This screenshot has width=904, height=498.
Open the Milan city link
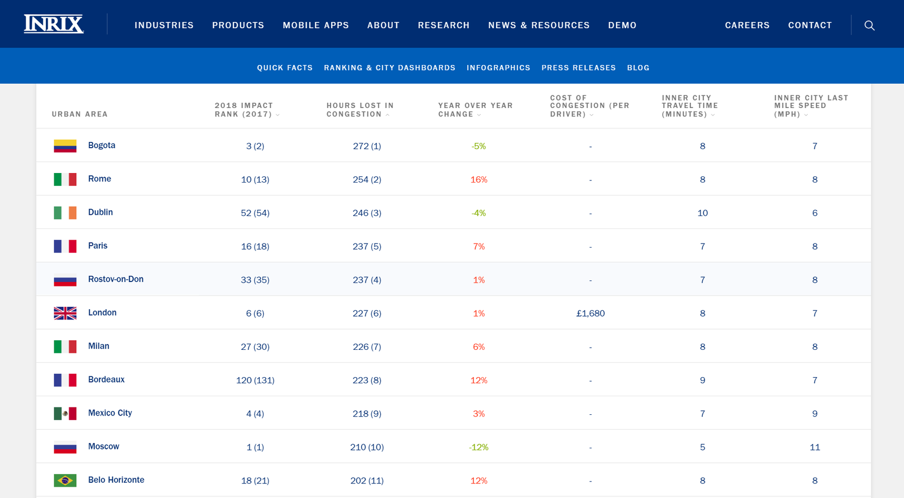99,346
